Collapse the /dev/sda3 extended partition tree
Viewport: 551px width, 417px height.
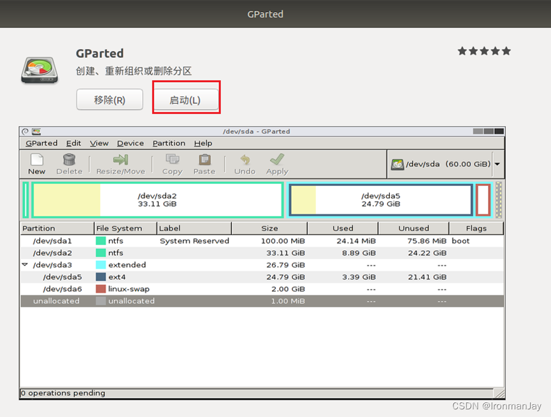[x=25, y=265]
